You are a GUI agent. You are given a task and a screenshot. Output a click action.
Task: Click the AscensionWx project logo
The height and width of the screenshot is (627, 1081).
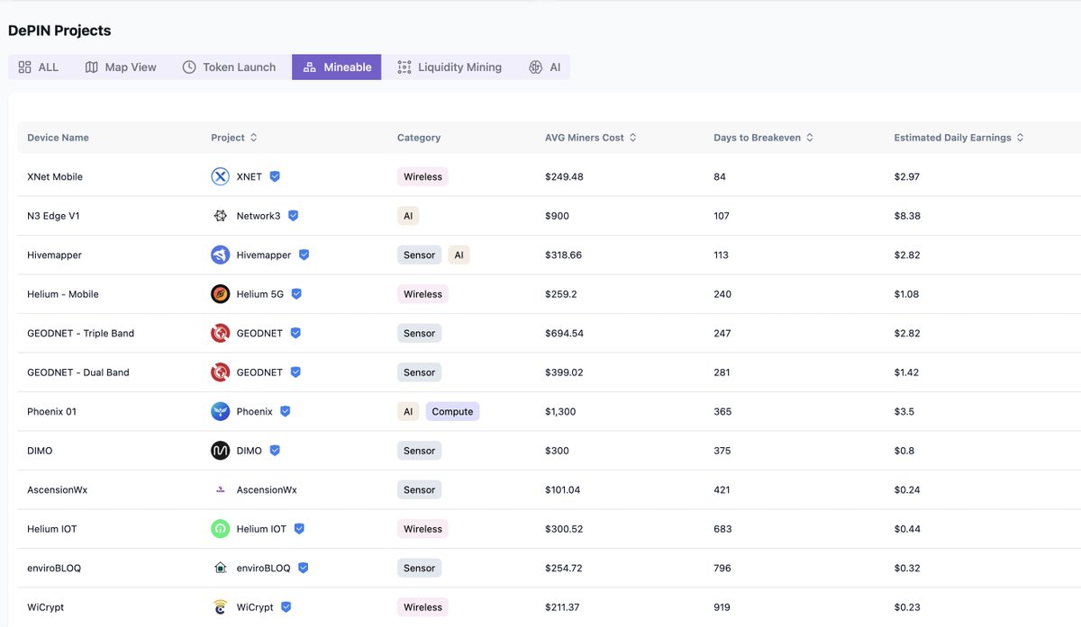(x=220, y=489)
